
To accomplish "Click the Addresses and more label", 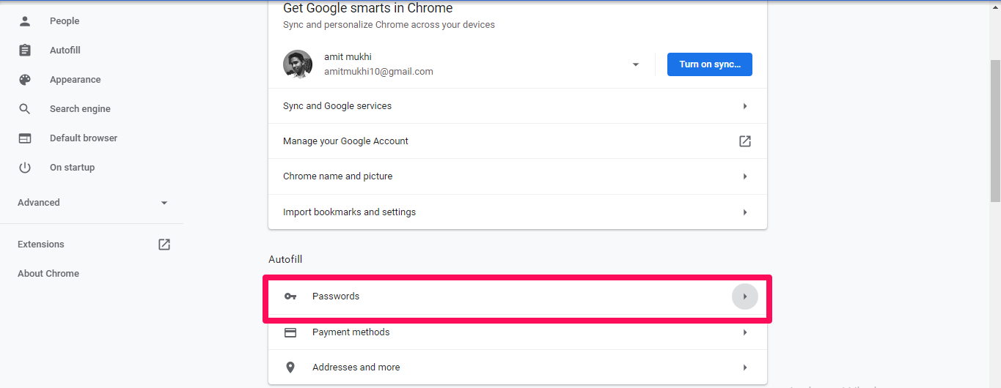I will tap(356, 368).
